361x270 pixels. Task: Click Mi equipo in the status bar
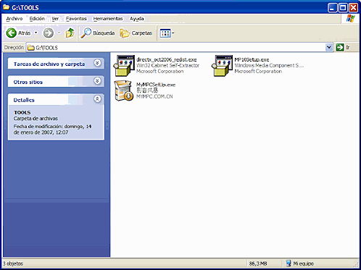click(x=299, y=263)
